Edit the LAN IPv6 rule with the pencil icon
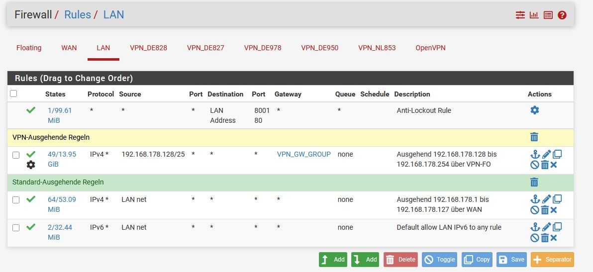 pyautogui.click(x=546, y=227)
